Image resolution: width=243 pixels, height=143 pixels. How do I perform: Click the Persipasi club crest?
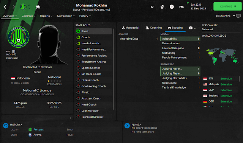[19, 37]
